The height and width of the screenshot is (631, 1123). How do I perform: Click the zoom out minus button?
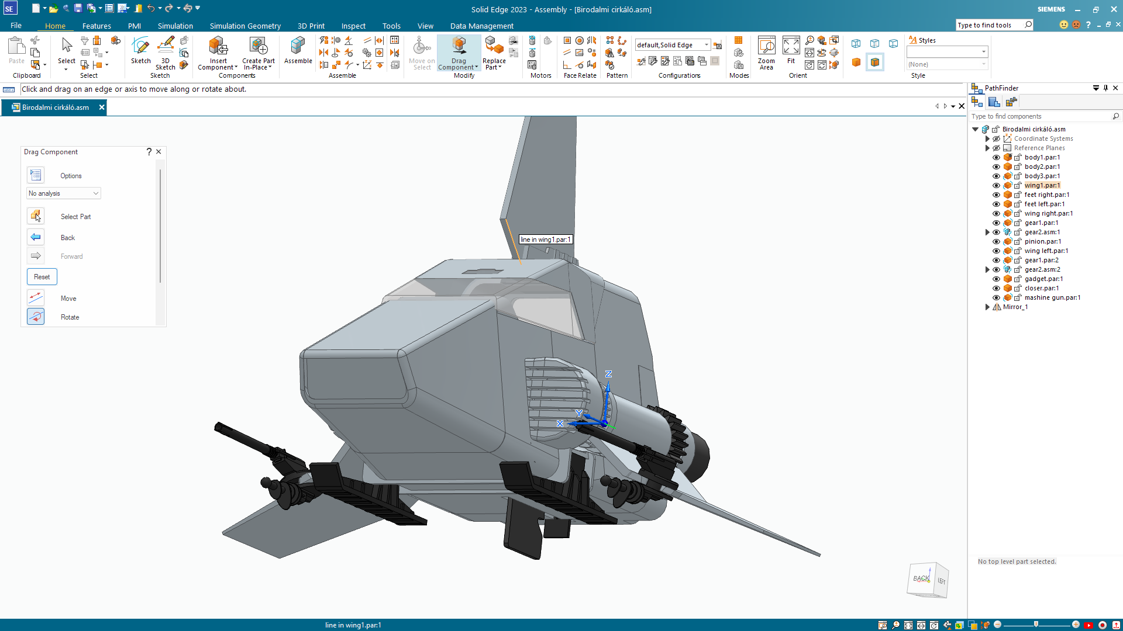(x=998, y=625)
